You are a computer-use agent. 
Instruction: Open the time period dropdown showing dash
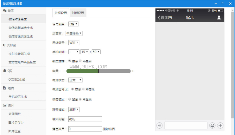[x=74, y=52]
